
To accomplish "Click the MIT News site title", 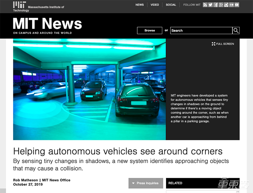I will (x=47, y=24).
